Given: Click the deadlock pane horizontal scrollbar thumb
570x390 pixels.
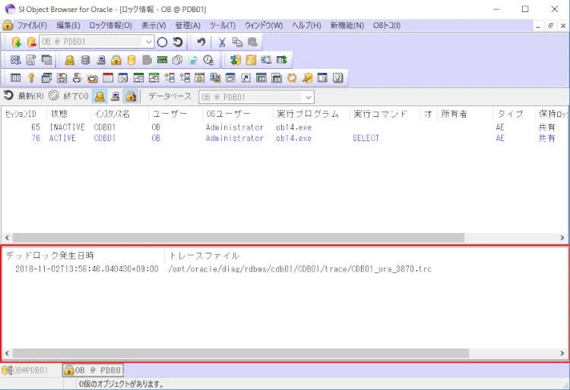Looking at the screenshot, I should tap(241, 353).
